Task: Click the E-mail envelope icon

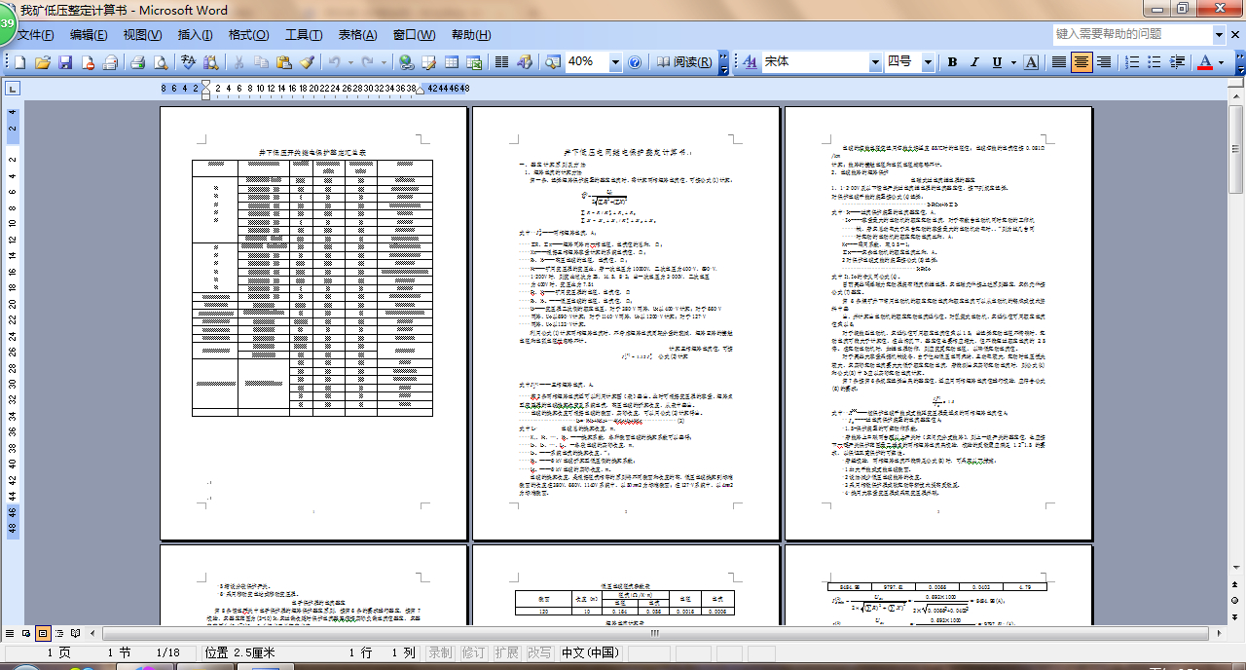Action: tap(110, 62)
